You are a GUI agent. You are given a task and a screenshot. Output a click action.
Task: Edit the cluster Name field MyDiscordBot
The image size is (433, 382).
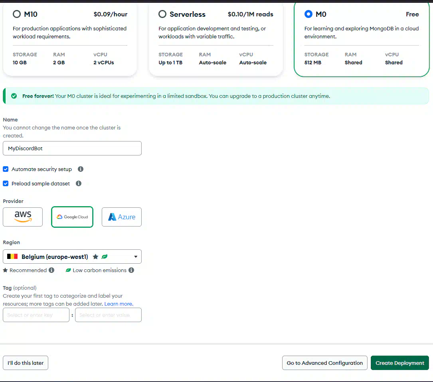[72, 148]
